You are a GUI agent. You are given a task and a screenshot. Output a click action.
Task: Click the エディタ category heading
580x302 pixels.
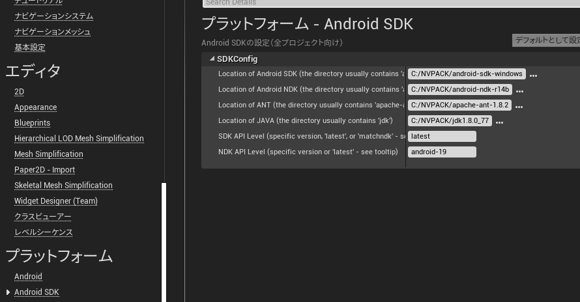pos(33,71)
